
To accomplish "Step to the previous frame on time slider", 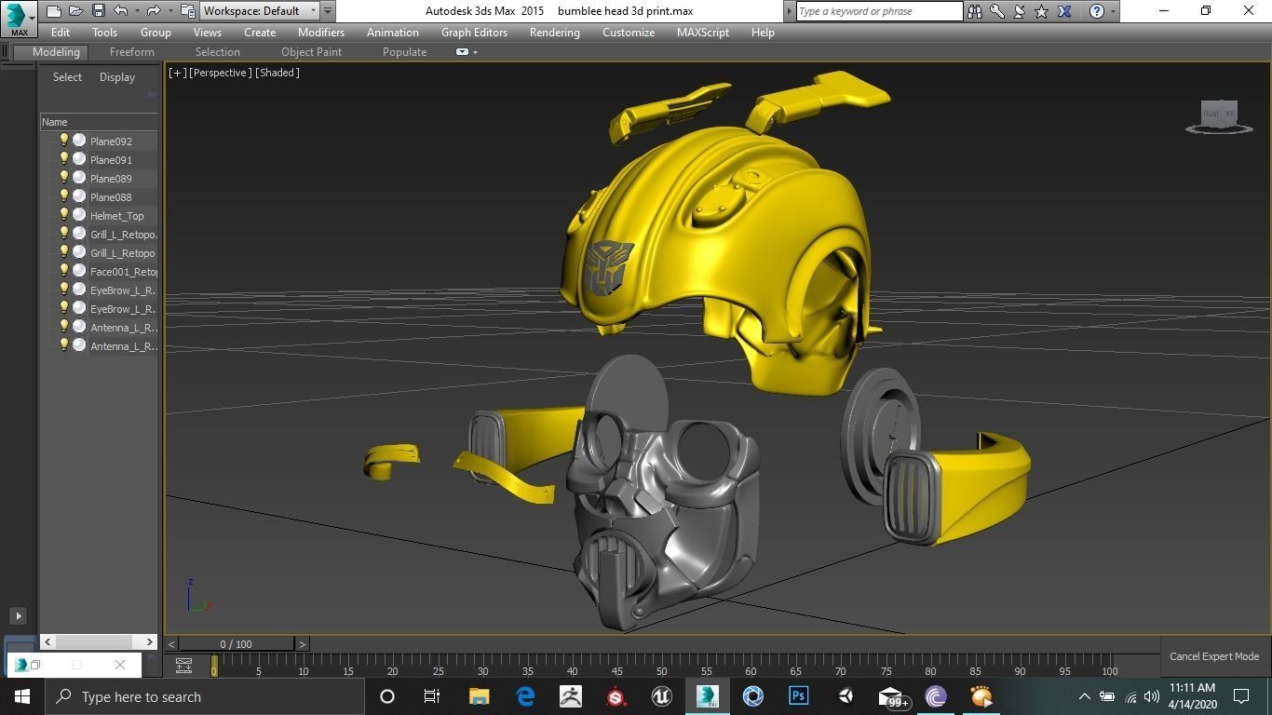I will (171, 644).
